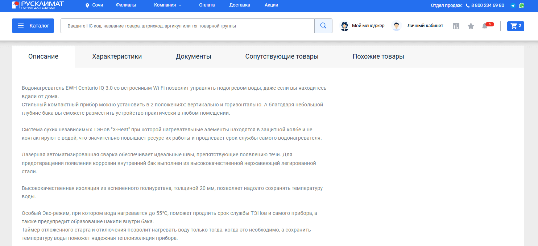Open the Филиалы page
The image size is (538, 246).
(126, 5)
